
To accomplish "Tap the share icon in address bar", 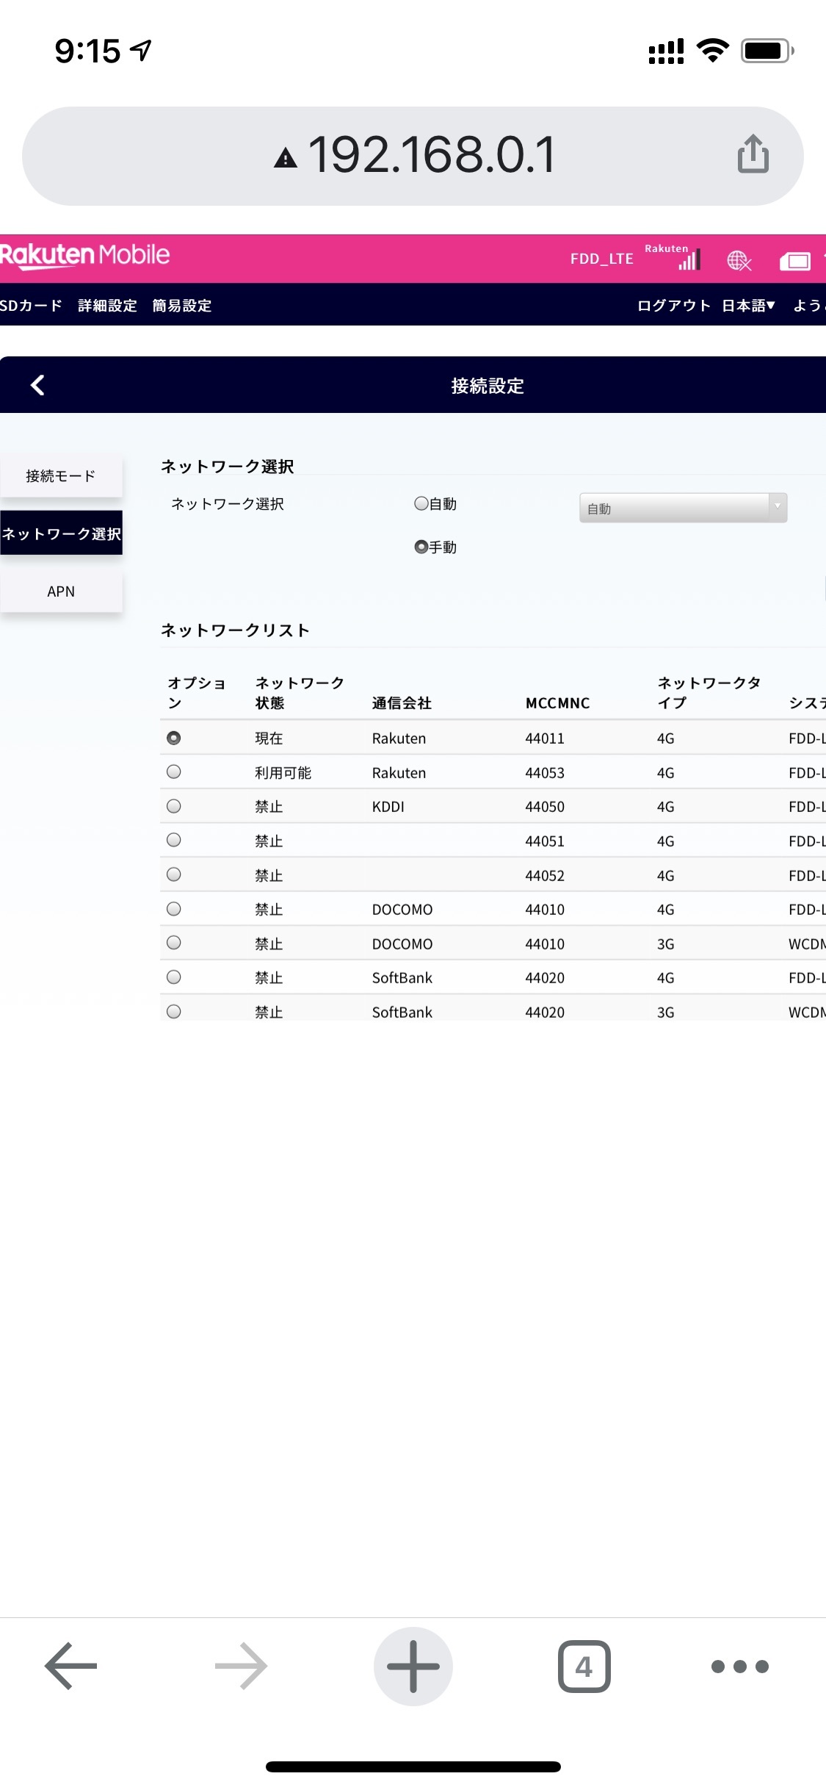I will (753, 154).
